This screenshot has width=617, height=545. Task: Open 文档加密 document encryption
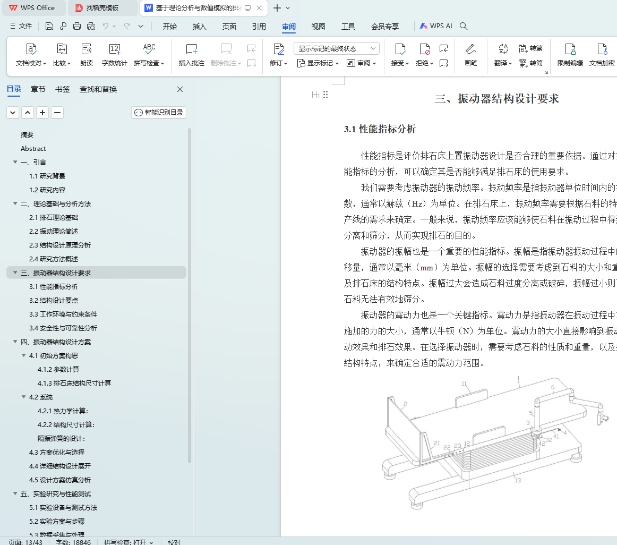[602, 55]
